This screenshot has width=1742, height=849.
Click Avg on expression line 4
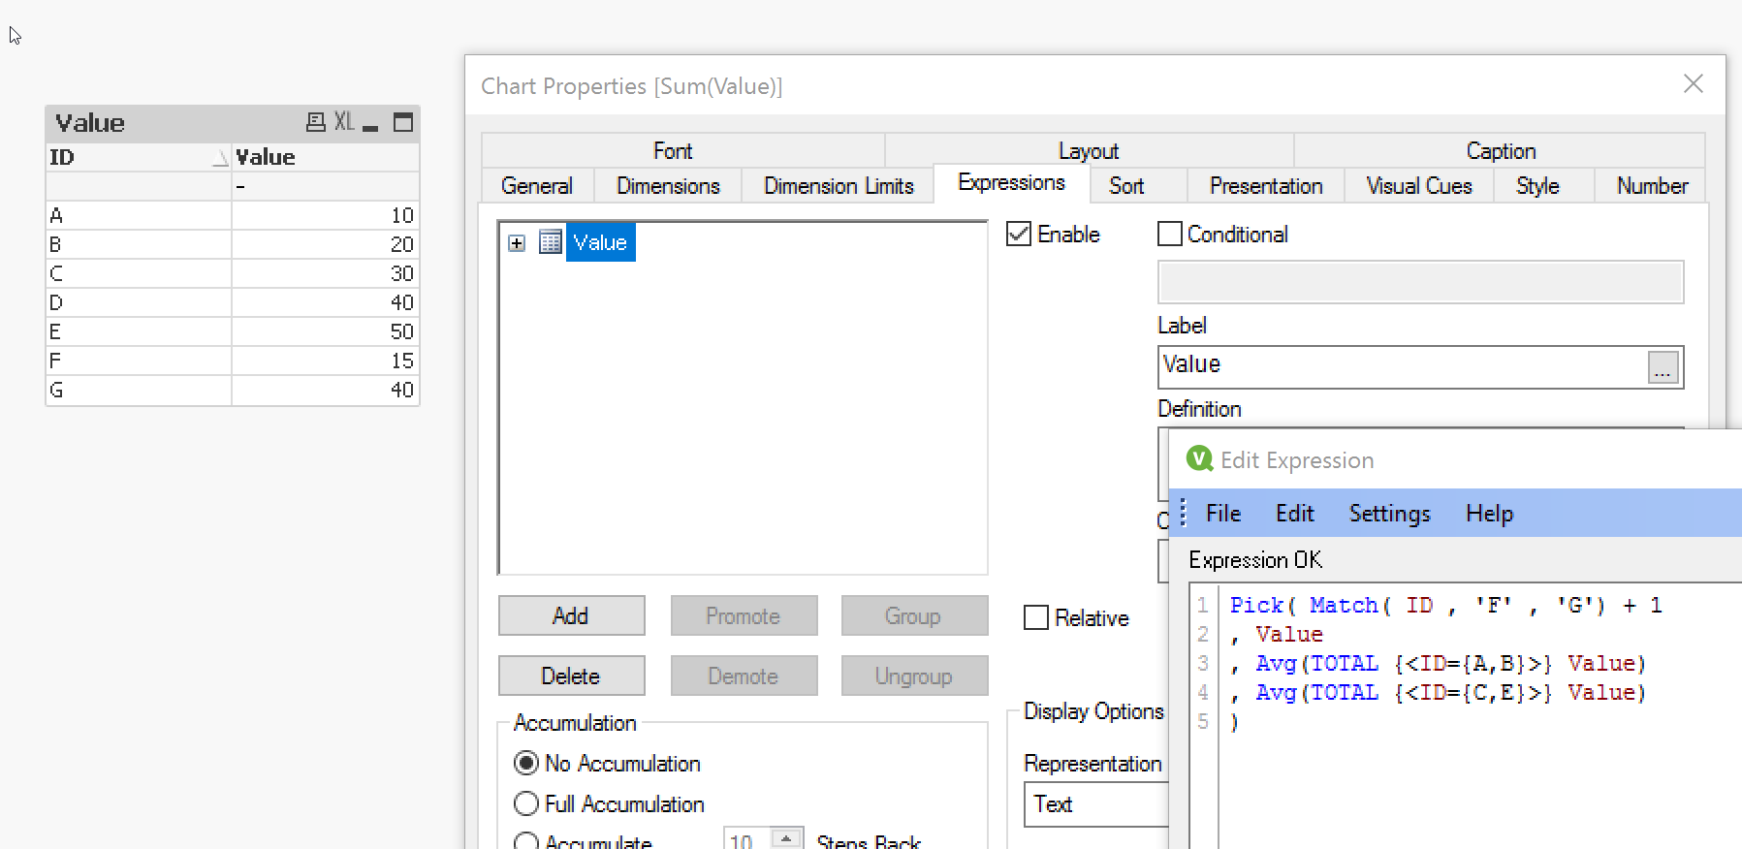coord(1276,693)
